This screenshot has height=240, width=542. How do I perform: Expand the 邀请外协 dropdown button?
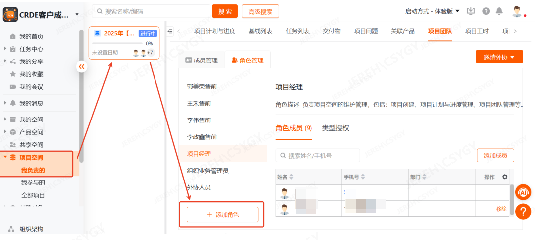[499, 57]
